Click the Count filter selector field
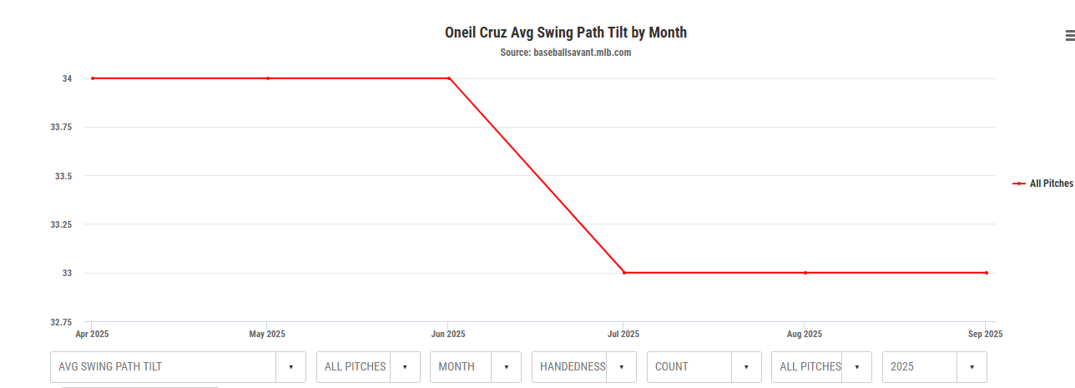 tap(689, 367)
